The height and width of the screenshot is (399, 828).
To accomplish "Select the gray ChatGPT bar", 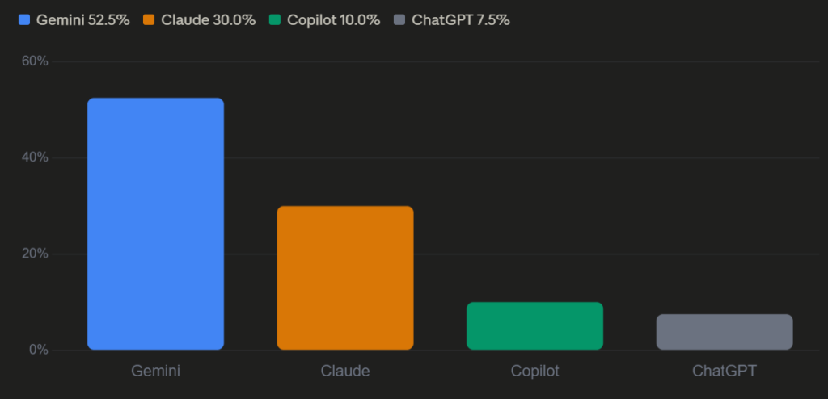I will [x=724, y=332].
